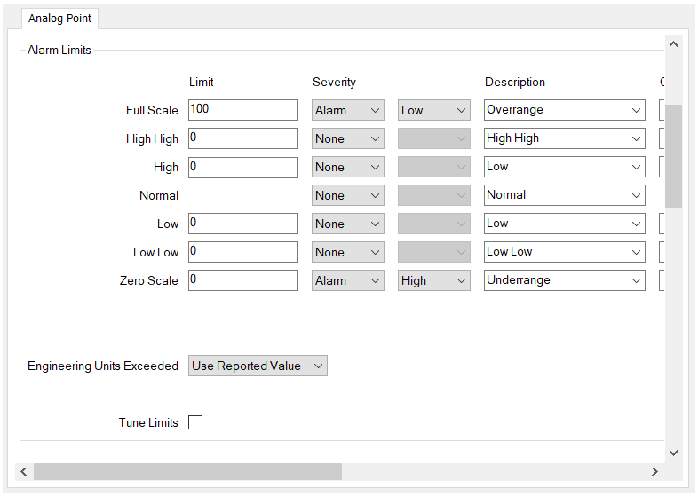
Task: Open Engineering Units Exceeded dropdown
Action: pos(258,366)
